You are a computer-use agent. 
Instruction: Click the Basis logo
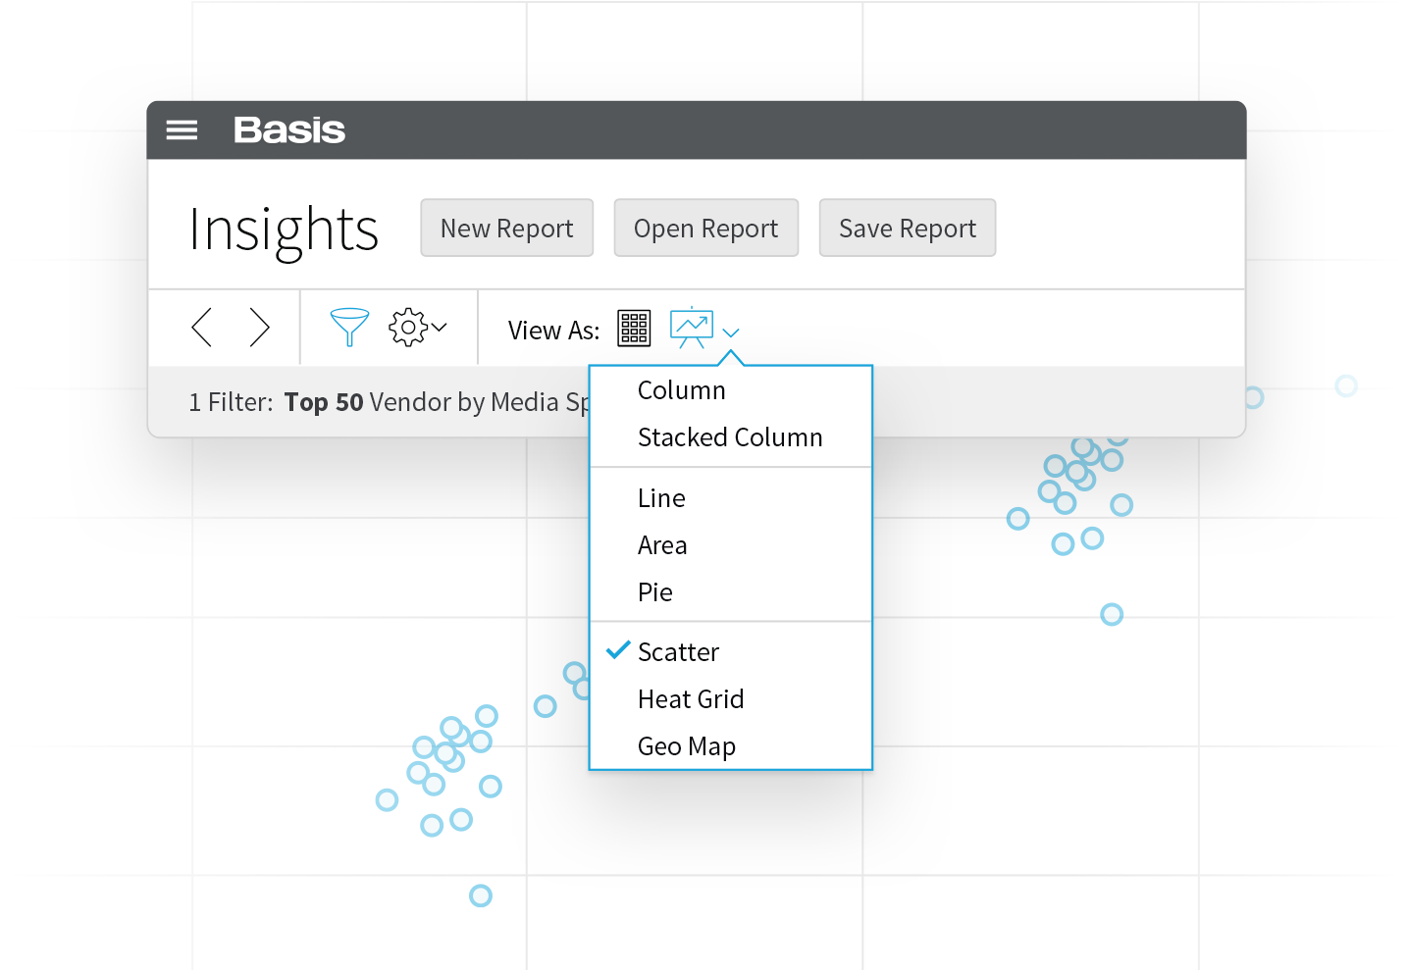(x=289, y=129)
